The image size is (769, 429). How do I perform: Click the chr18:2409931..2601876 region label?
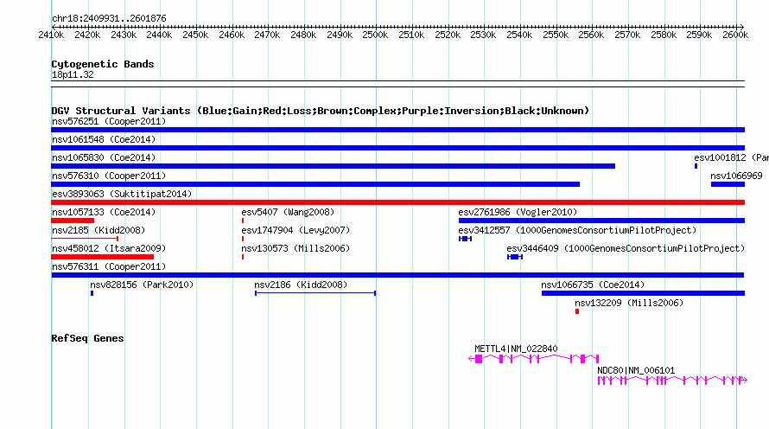(x=109, y=18)
